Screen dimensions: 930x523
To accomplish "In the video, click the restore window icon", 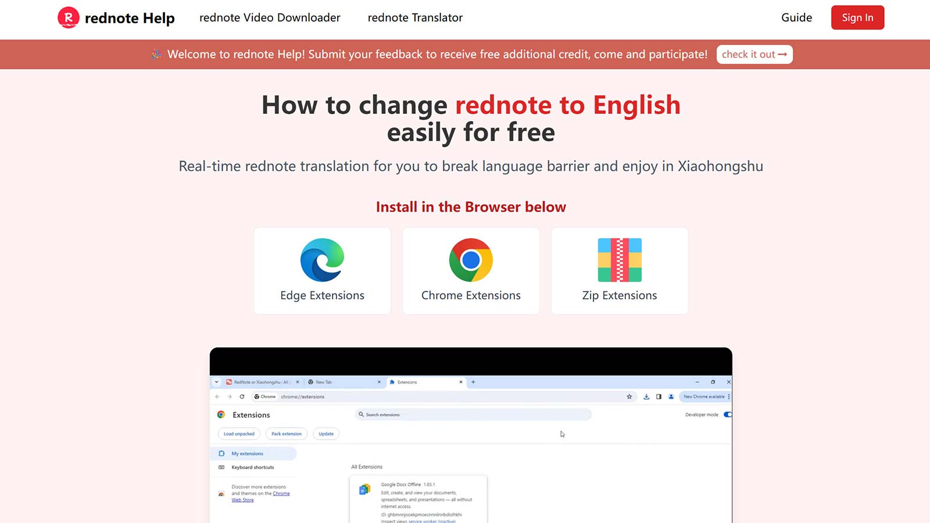I will coord(713,382).
